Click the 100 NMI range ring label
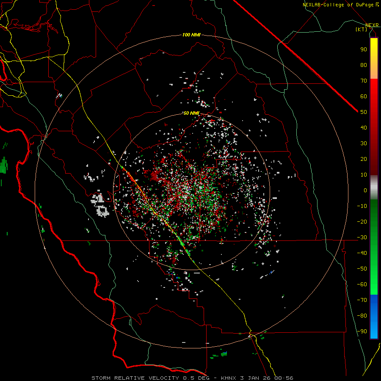This screenshot has height=381, width=381. [191, 35]
